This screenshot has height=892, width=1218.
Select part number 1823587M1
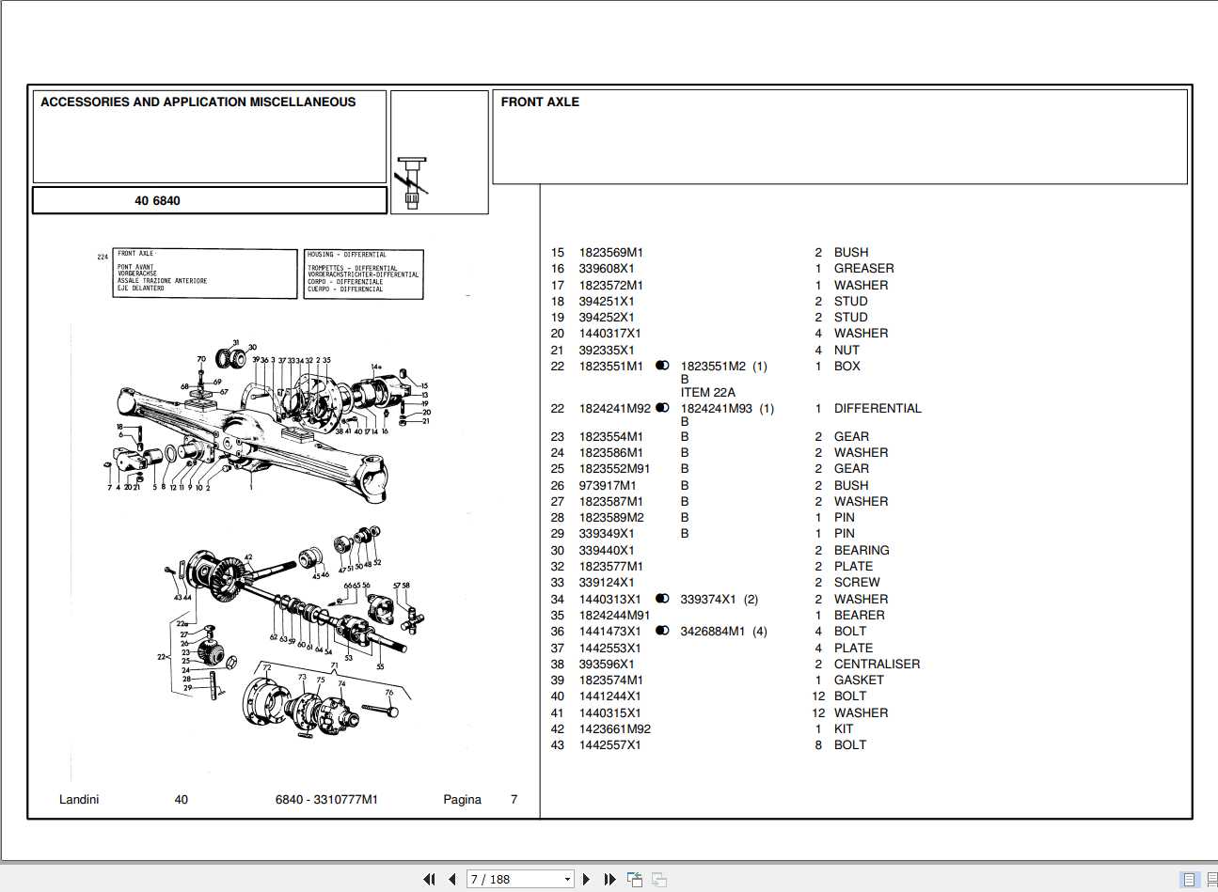[611, 501]
